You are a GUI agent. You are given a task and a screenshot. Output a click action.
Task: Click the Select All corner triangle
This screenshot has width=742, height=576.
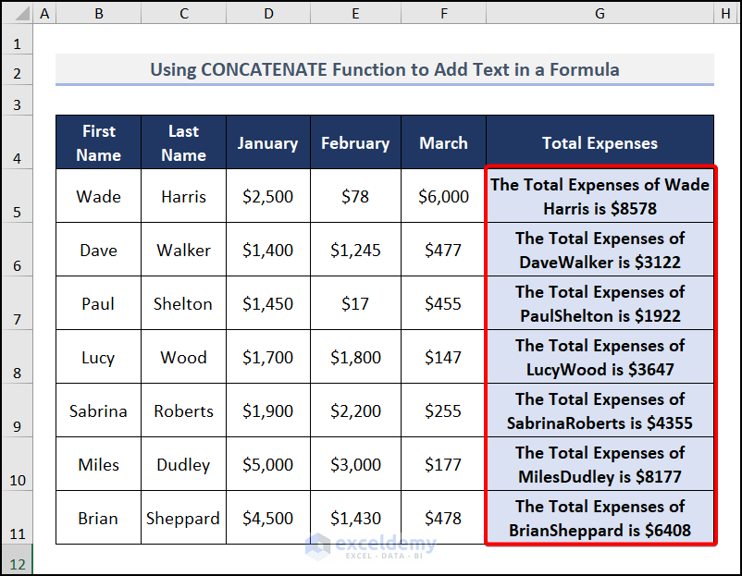coord(17,14)
